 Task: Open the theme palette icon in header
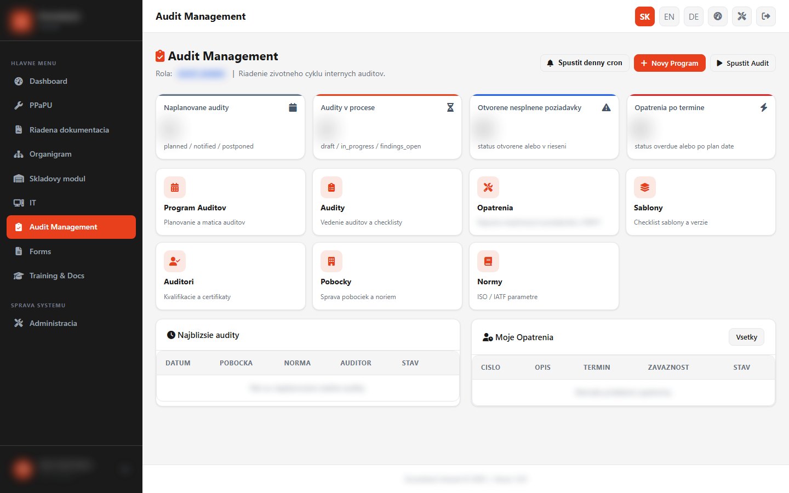click(x=718, y=16)
